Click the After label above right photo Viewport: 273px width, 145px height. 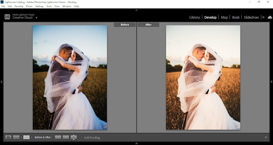(x=148, y=25)
